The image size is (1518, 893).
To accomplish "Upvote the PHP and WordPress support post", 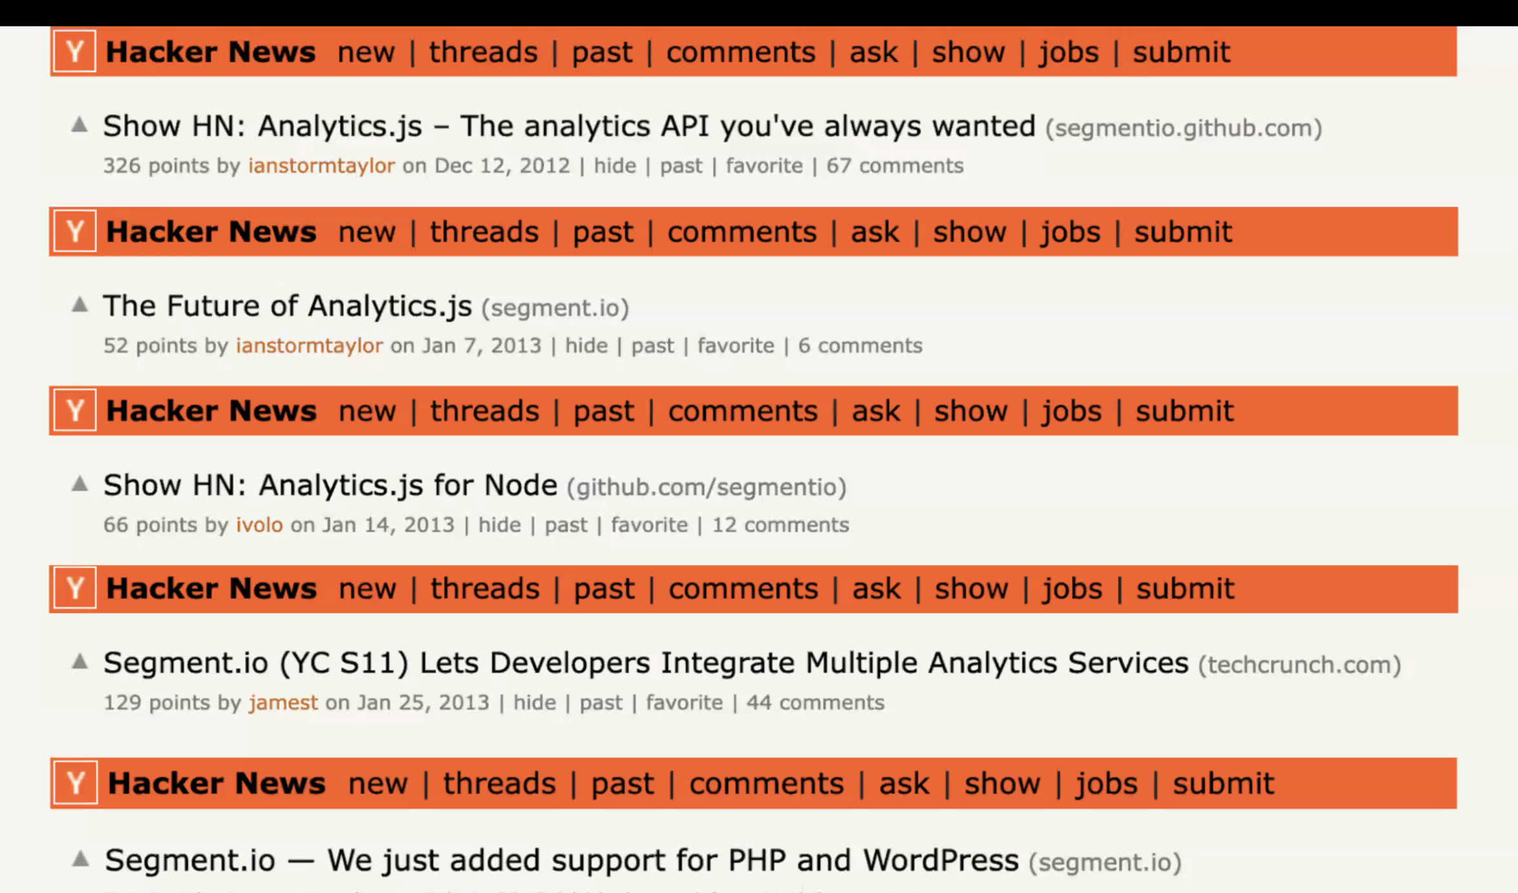I will click(80, 859).
